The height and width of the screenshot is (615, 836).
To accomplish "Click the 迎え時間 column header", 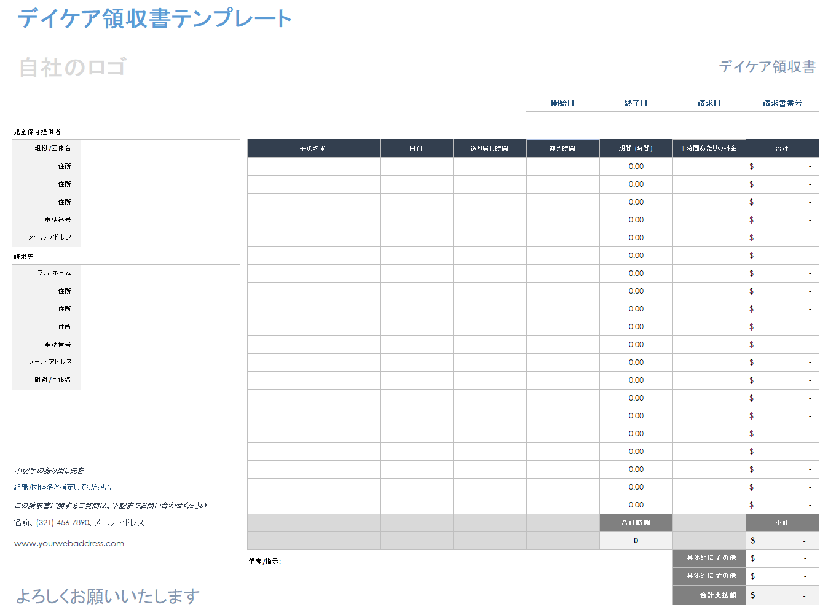I will [563, 149].
